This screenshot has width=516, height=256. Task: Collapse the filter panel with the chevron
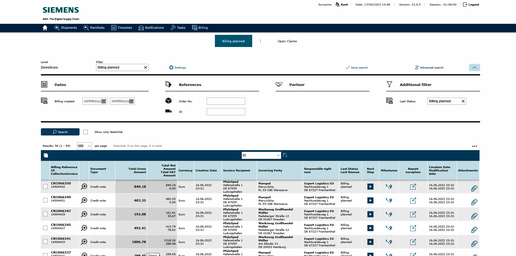[474, 67]
